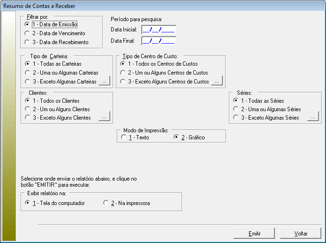Select filter by Data de Vencimento

27,33
